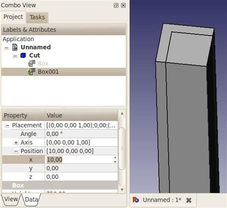Increase the x position with stepper arrow
The image size is (227, 208).
[x=115, y=158]
